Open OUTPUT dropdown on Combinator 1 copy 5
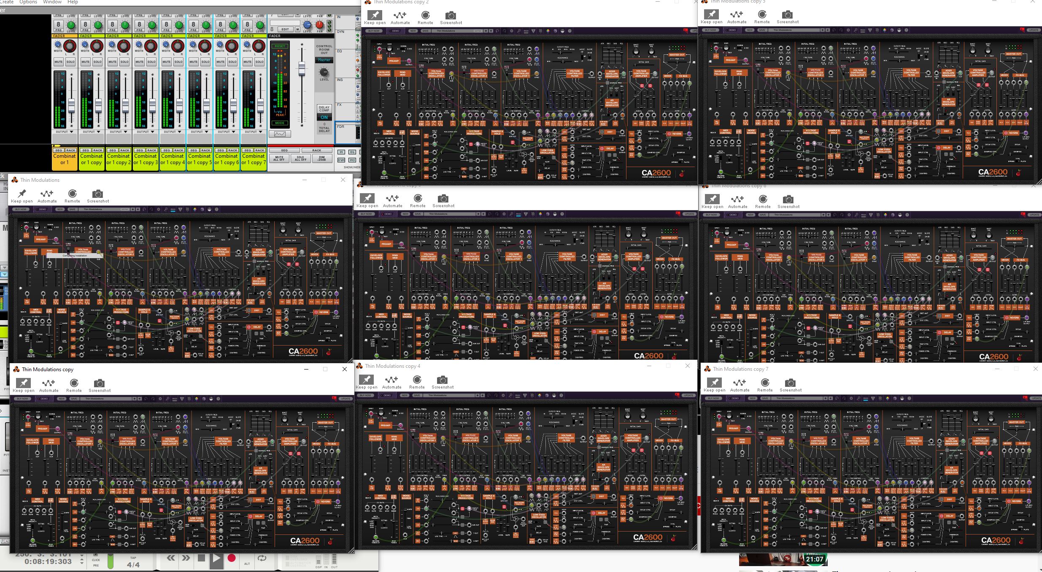The width and height of the screenshot is (1042, 572). tap(200, 132)
